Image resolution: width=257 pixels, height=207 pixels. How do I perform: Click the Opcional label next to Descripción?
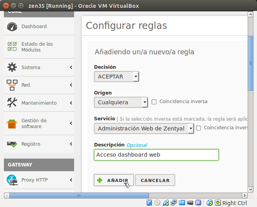137,145
